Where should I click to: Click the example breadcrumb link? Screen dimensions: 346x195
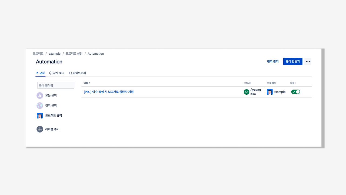pyautogui.click(x=55, y=54)
